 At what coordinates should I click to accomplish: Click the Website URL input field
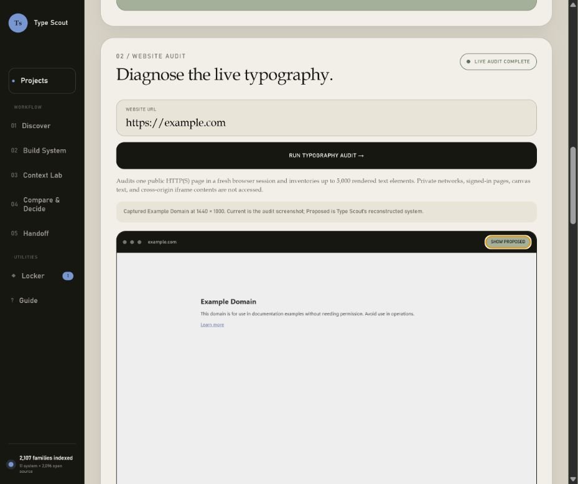(326, 118)
